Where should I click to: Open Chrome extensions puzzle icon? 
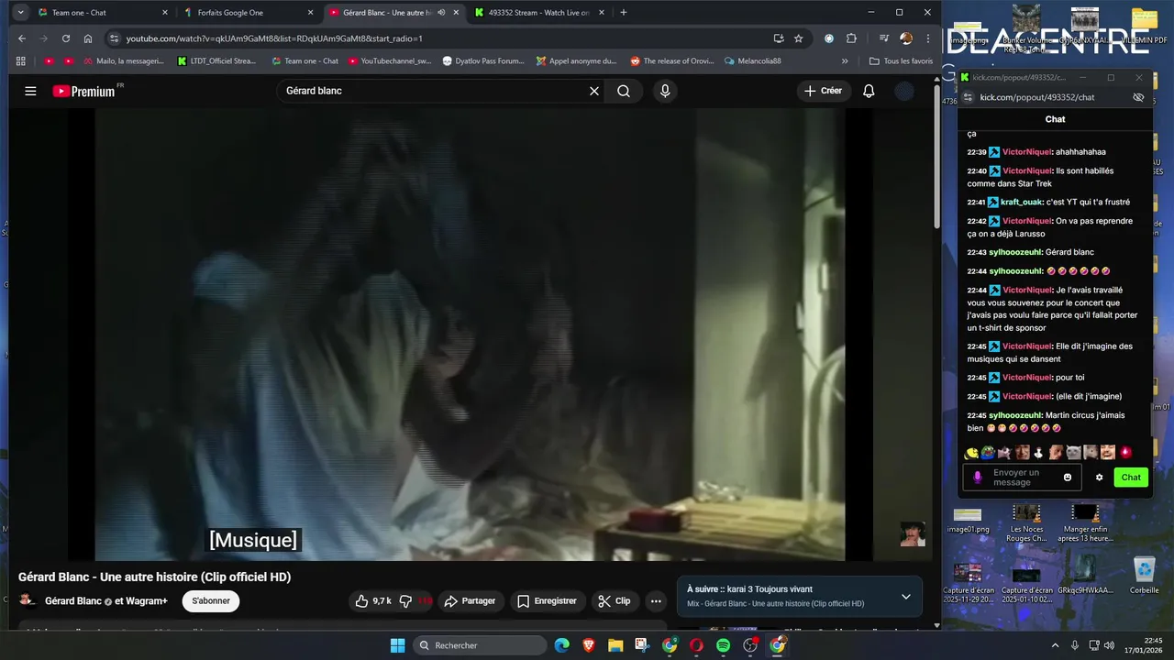pyautogui.click(x=851, y=38)
